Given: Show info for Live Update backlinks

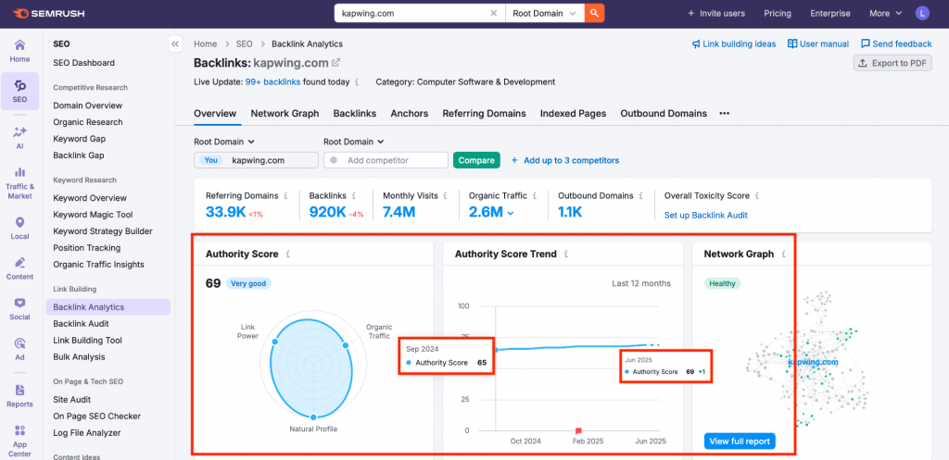Looking at the screenshot, I should point(357,81).
